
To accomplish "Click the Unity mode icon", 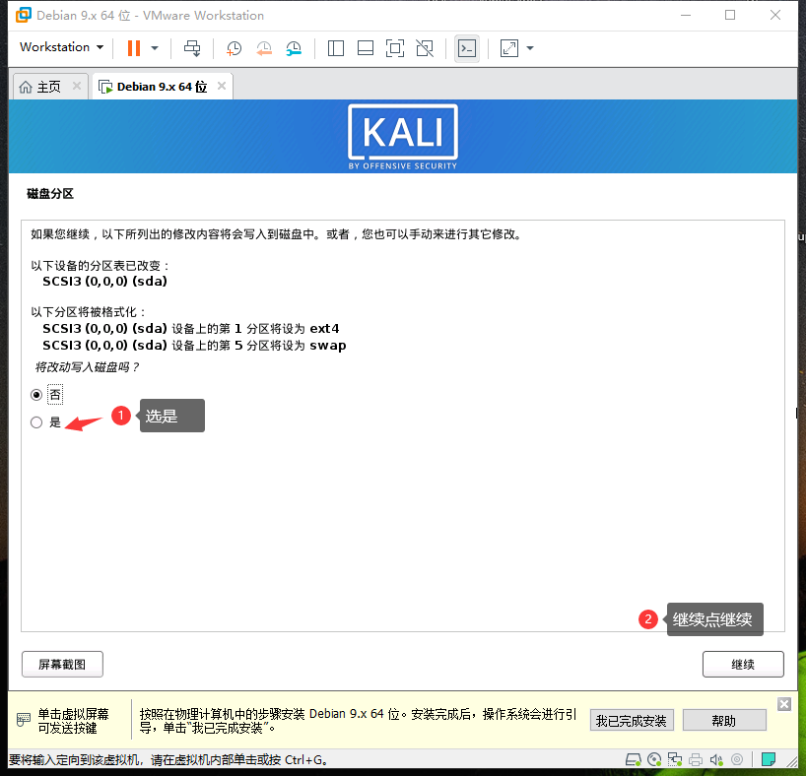I will [x=425, y=48].
